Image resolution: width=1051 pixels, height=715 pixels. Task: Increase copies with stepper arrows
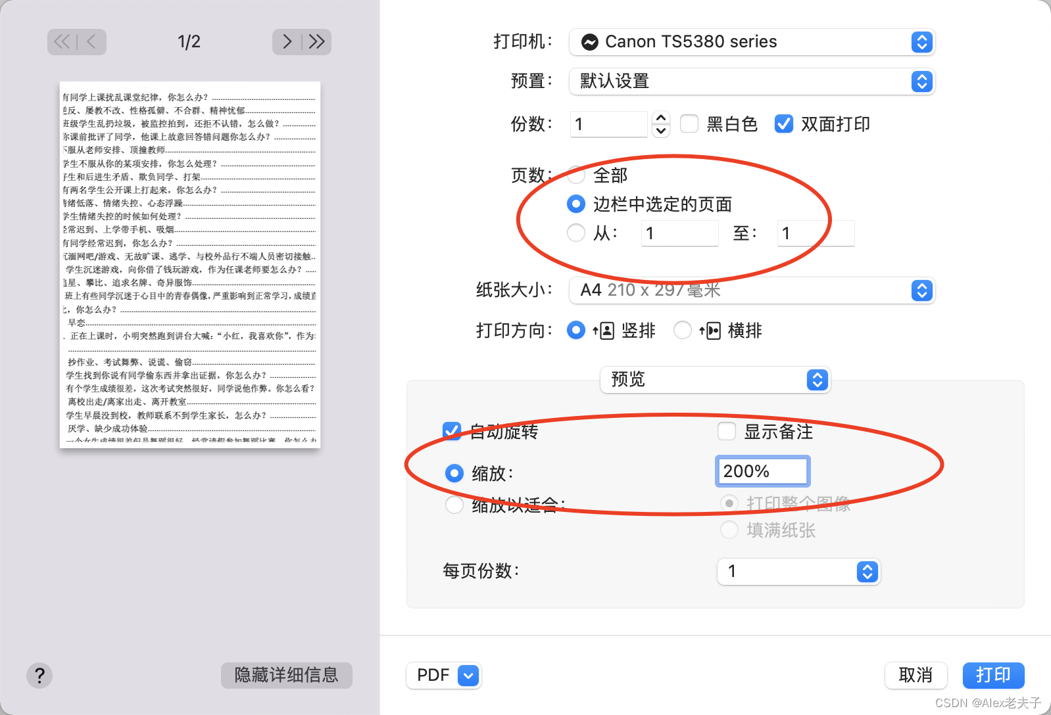tap(662, 118)
